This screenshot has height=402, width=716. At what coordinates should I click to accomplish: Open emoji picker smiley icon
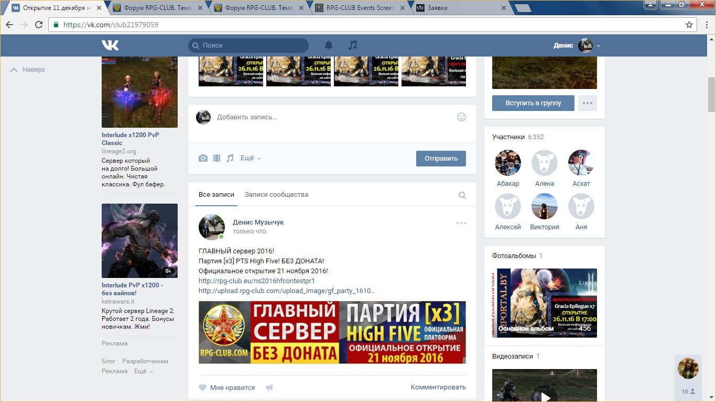tap(461, 117)
